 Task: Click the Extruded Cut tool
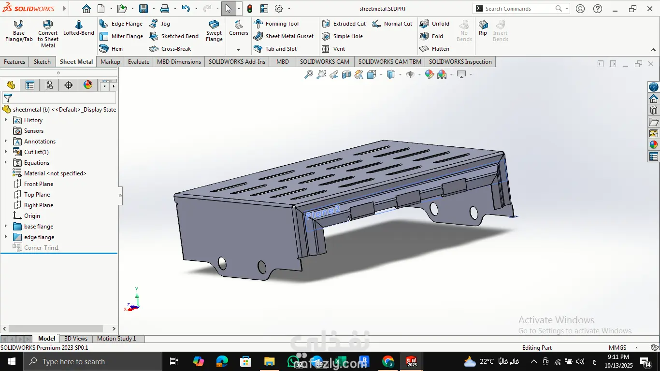[344, 24]
